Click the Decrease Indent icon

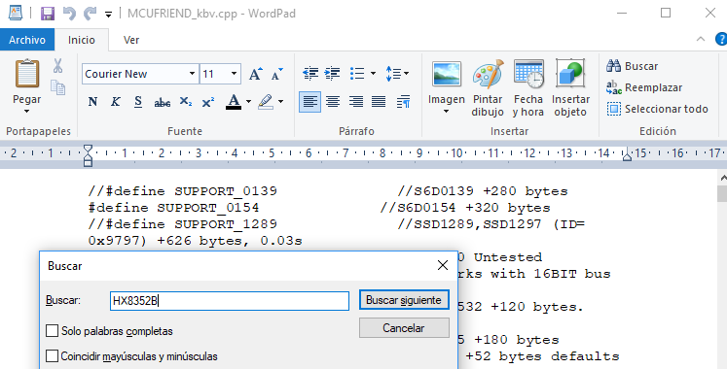tap(310, 74)
